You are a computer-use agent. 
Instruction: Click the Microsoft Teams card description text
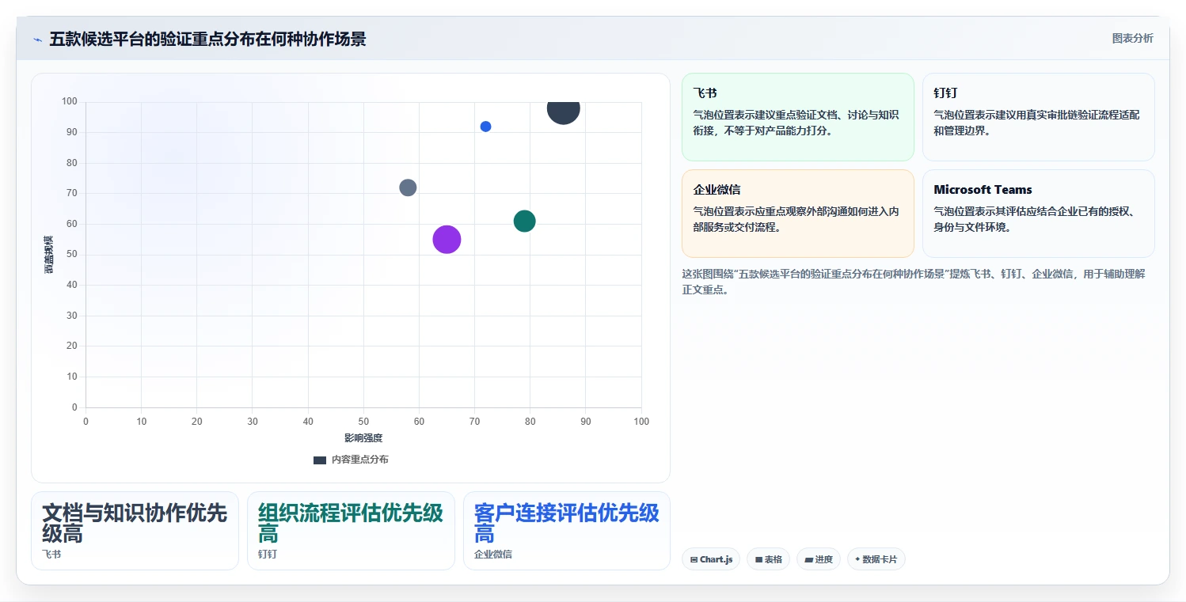coord(1036,219)
